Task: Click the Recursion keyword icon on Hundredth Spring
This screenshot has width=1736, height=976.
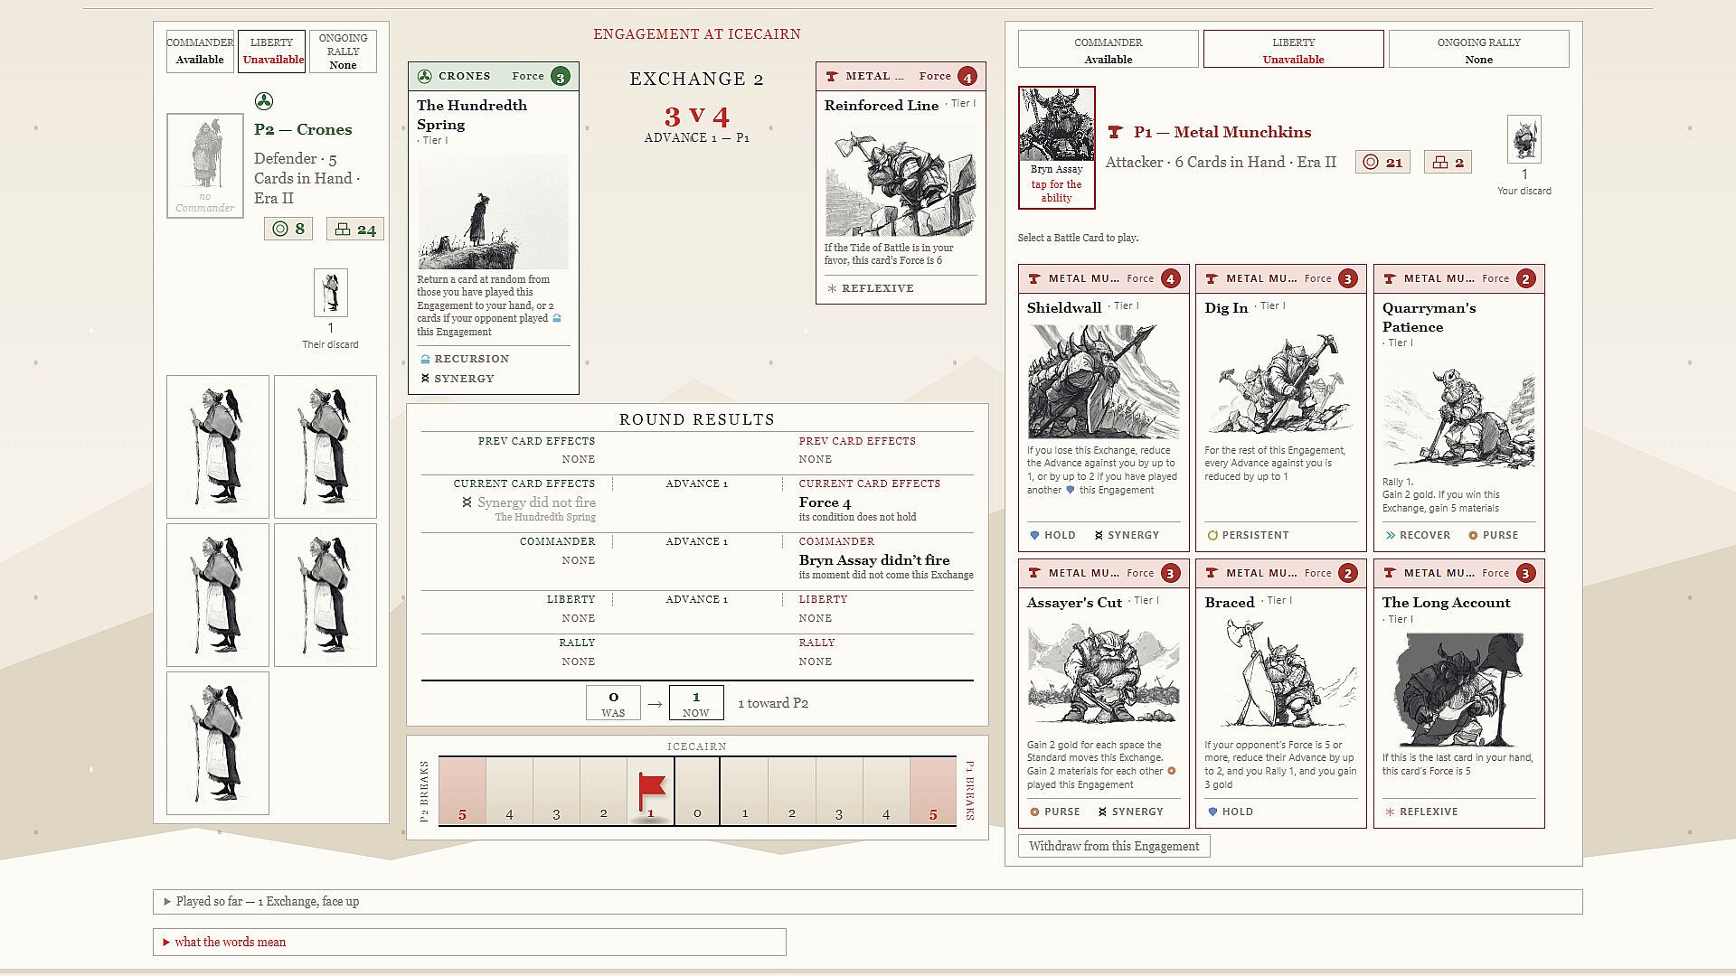Action: pyautogui.click(x=425, y=359)
